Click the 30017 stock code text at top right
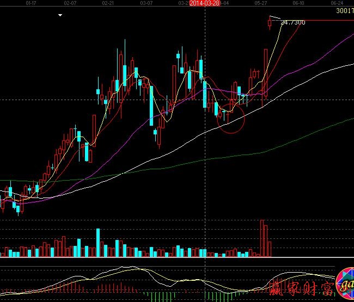Screen dimensions: 354x302 click(x=344, y=10)
